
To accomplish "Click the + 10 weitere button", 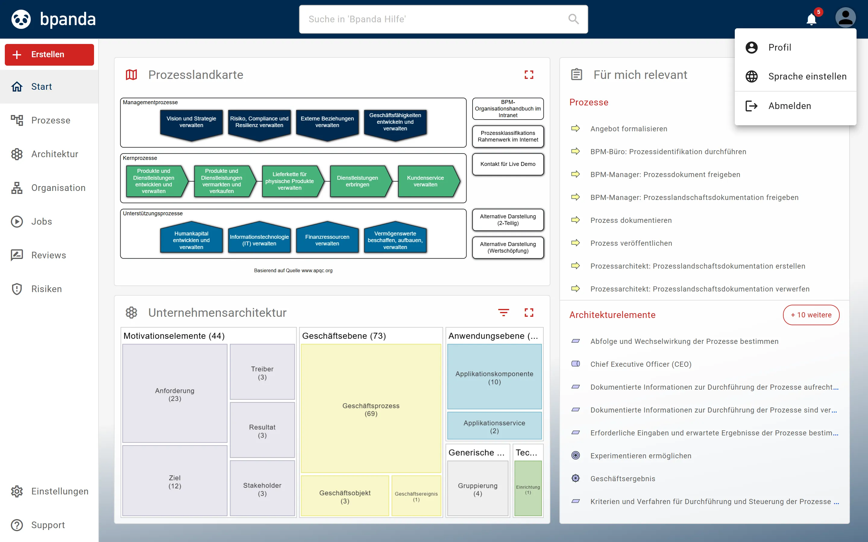I will [811, 315].
